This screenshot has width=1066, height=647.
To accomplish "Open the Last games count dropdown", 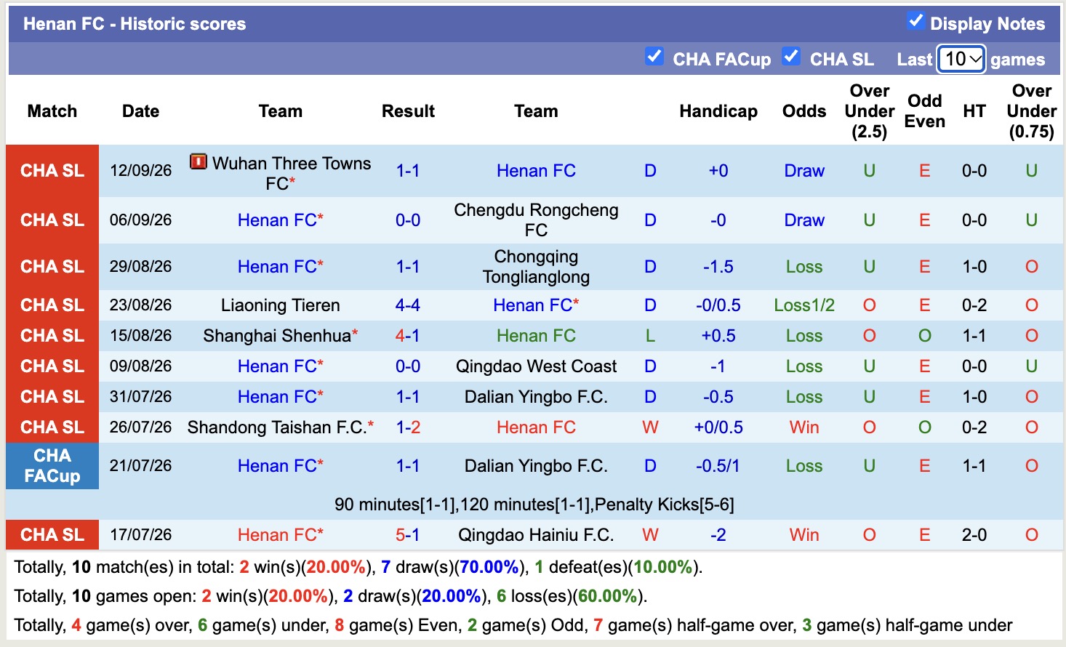I will click(961, 59).
